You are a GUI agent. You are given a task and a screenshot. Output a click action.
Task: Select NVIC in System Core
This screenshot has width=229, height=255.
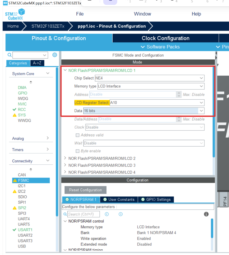click(22, 104)
